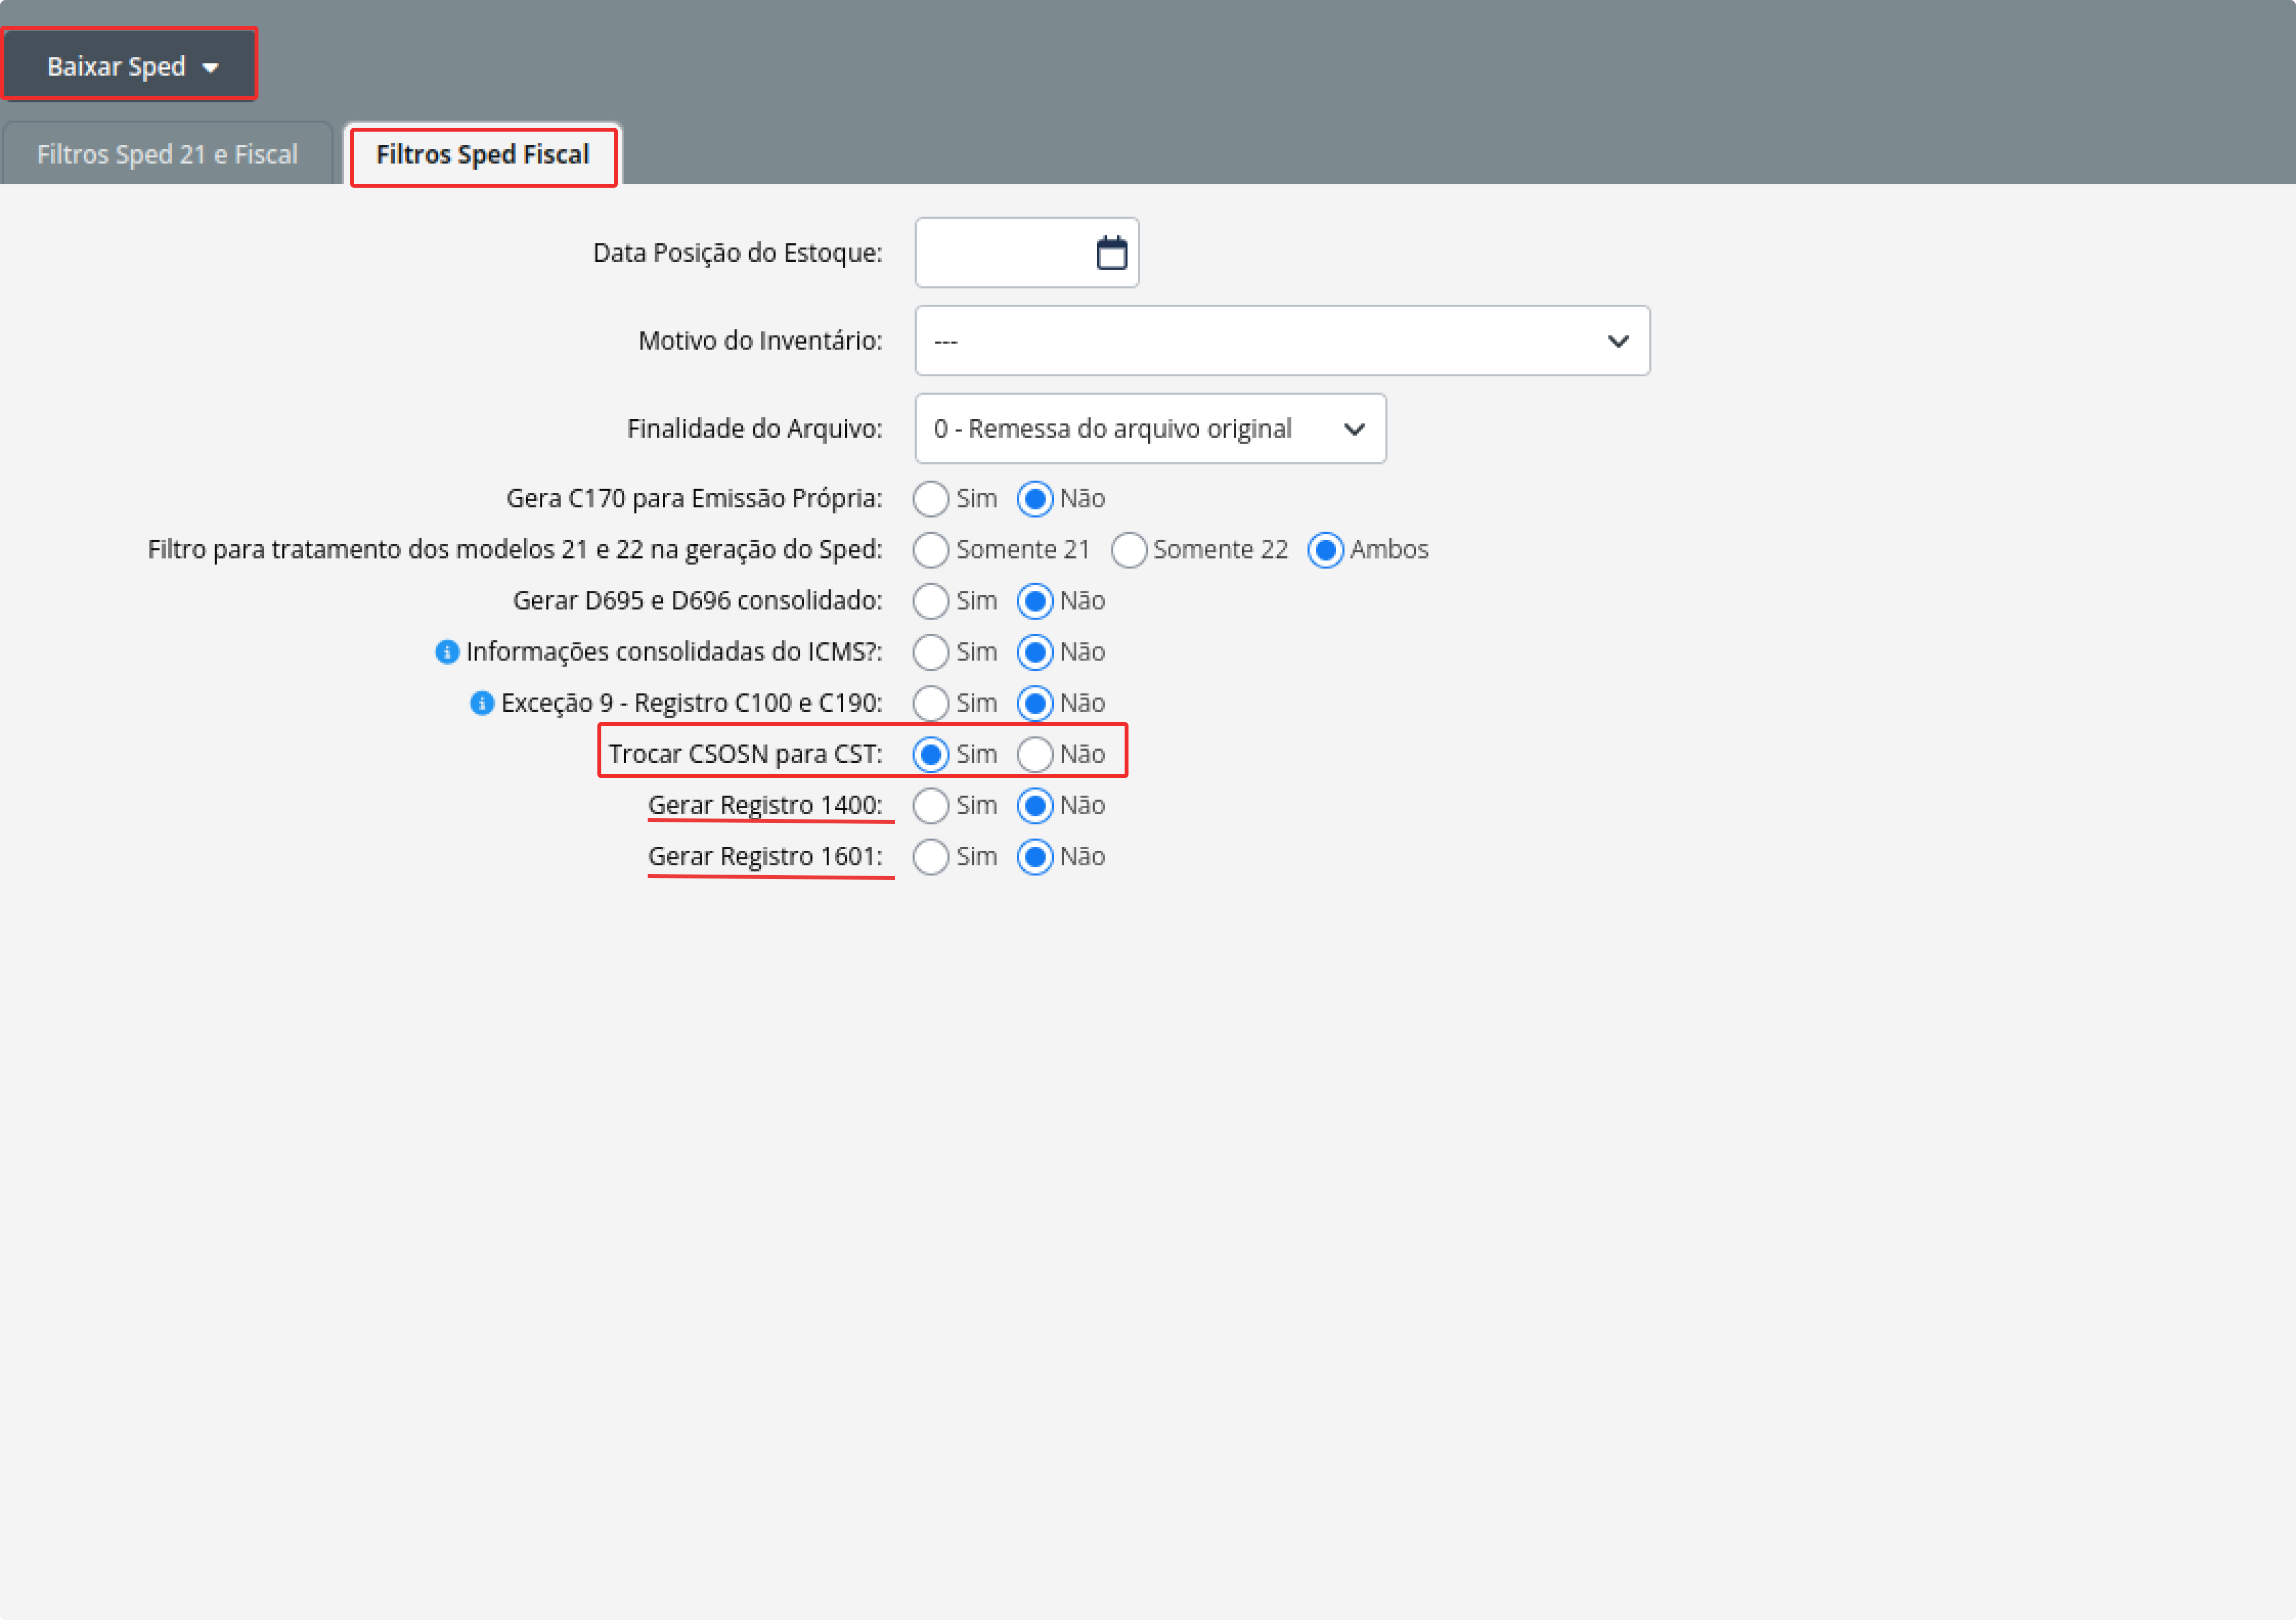Click the Data Posição do Estoque date field

[1026, 253]
